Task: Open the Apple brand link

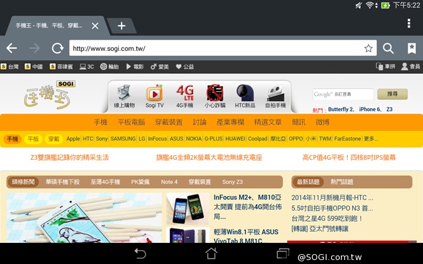Action: pos(73,139)
